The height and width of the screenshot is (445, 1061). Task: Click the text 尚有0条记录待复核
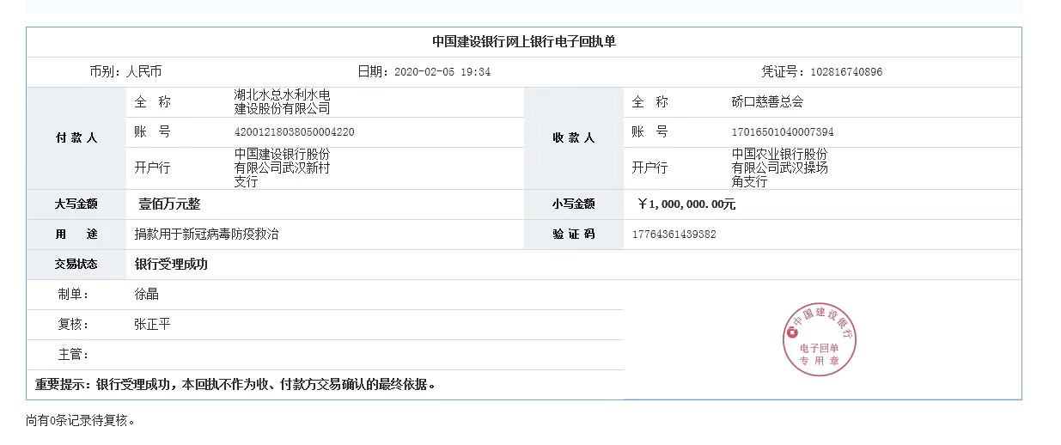pyautogui.click(x=81, y=421)
